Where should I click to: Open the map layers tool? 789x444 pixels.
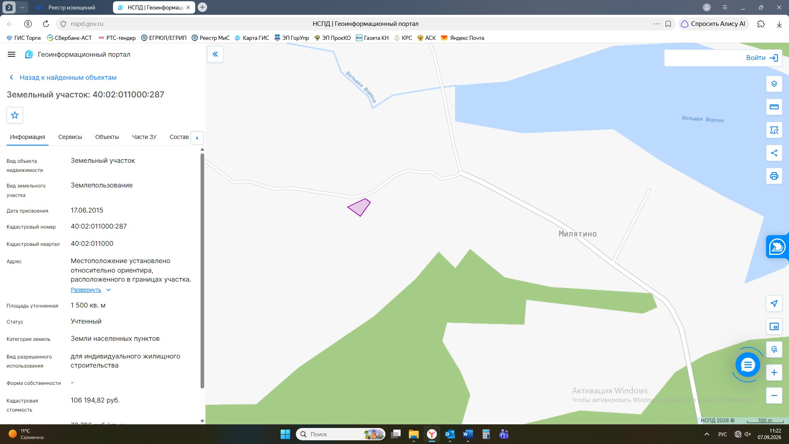774,84
